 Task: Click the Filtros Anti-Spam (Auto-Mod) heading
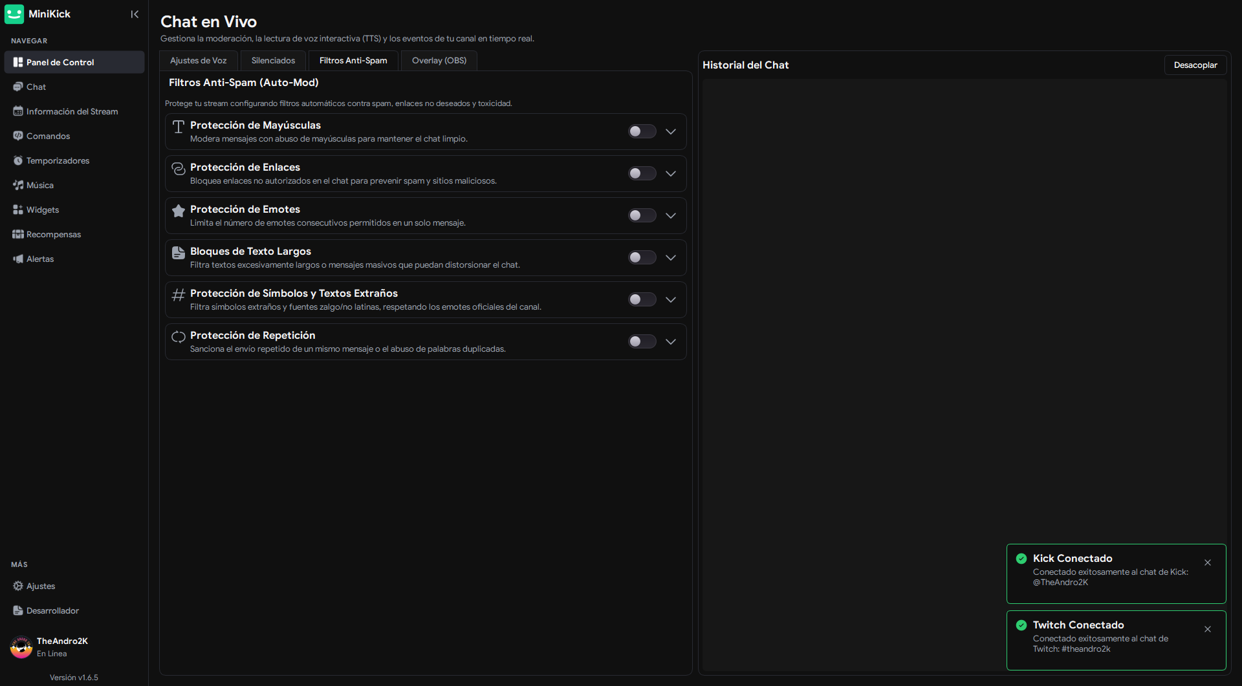(244, 82)
